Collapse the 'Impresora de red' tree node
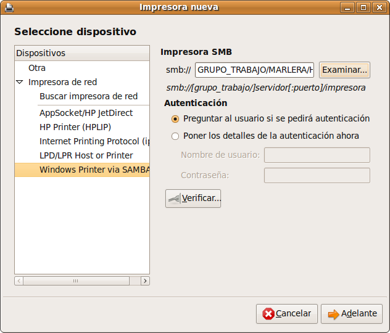 (20, 82)
